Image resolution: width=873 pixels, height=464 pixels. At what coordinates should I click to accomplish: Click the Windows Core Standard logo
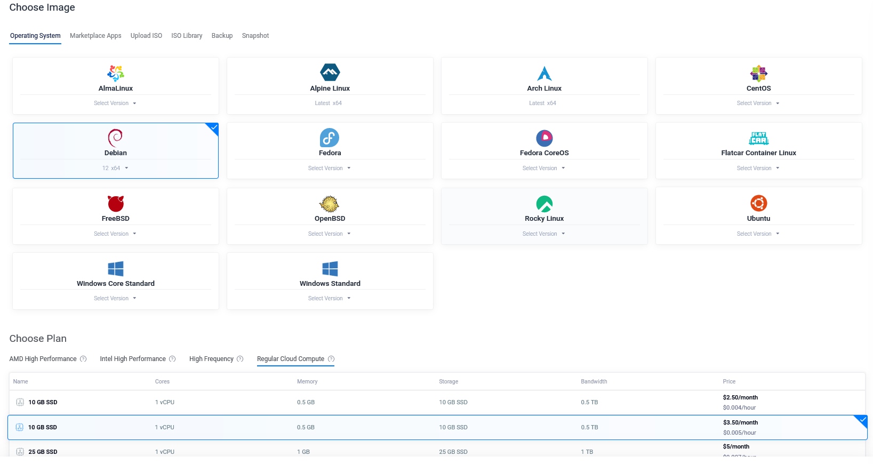[116, 269]
